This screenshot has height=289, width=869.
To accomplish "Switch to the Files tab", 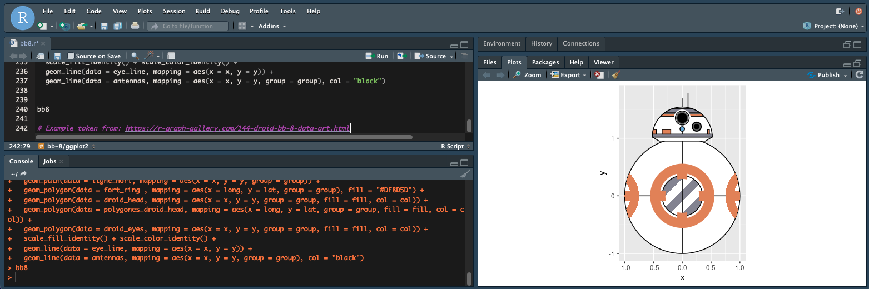I will point(490,62).
